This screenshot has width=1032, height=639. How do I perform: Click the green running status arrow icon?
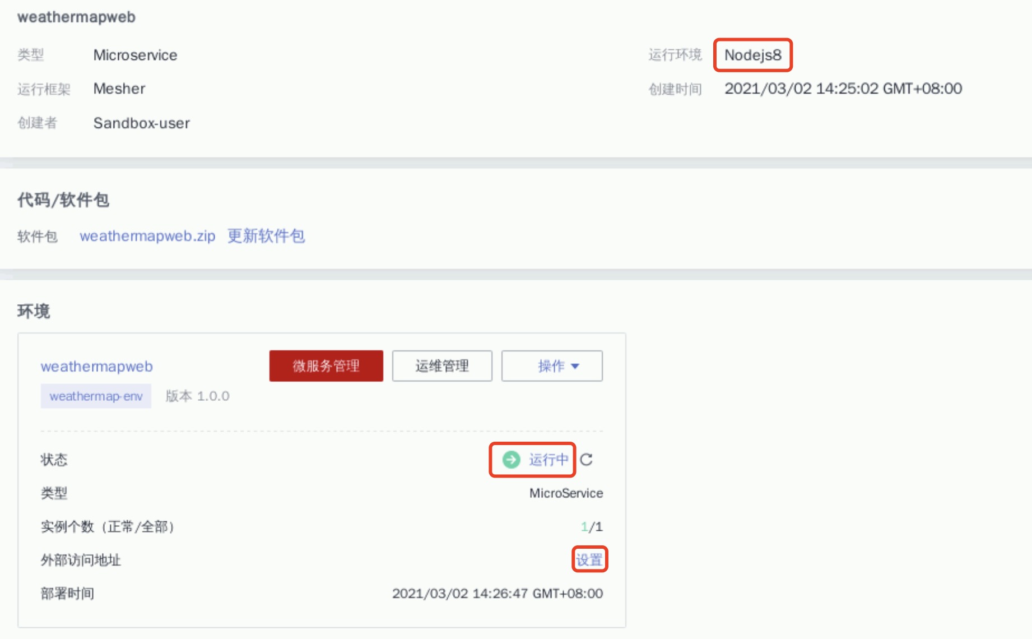coord(511,460)
